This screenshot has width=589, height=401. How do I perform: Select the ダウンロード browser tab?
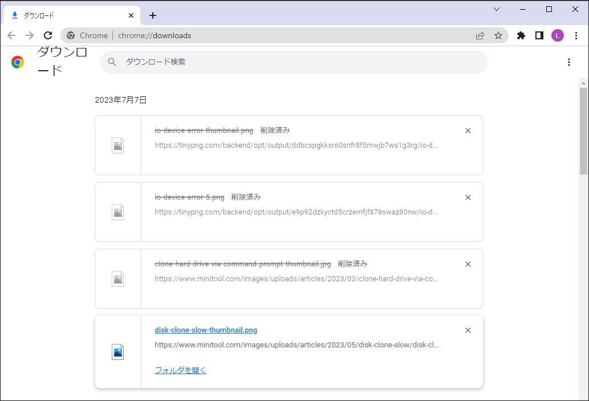(x=72, y=15)
